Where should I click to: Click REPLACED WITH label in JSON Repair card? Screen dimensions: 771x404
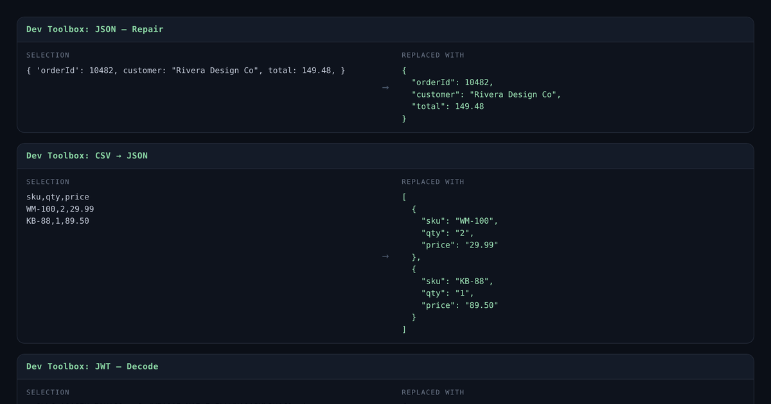(433, 55)
